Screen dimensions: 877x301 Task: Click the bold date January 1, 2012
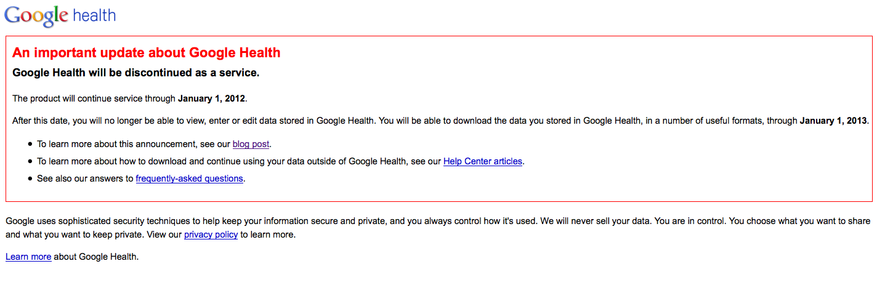coord(211,98)
